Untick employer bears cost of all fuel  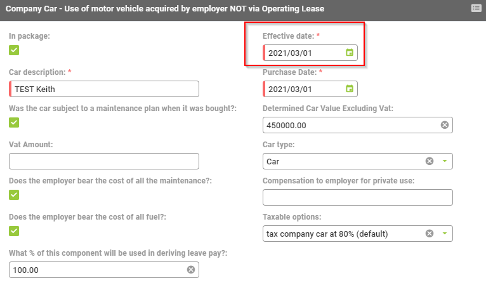click(x=14, y=231)
